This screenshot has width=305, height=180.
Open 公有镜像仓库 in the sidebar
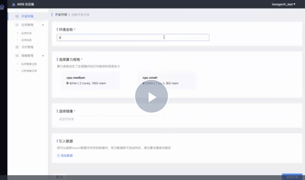coord(29,71)
